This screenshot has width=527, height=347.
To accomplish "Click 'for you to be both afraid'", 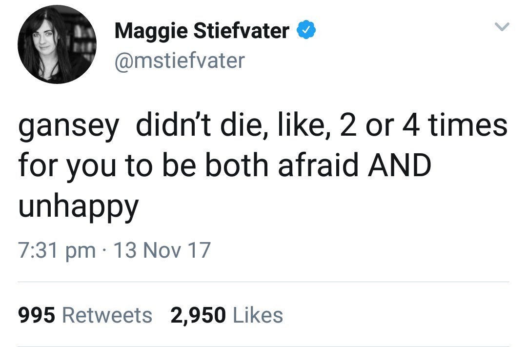I will [188, 165].
